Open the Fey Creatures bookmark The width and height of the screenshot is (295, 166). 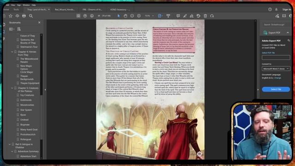[27, 95]
